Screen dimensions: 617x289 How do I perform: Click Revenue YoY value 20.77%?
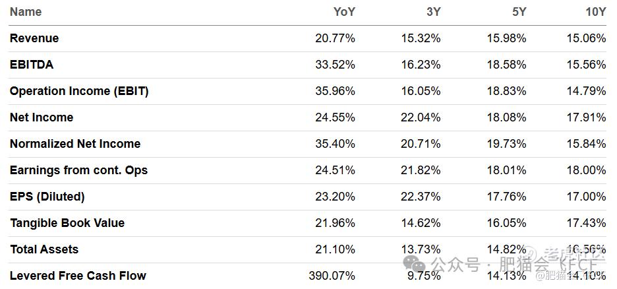336,38
